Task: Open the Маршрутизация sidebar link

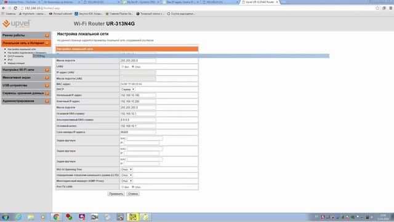Action: 16,64
